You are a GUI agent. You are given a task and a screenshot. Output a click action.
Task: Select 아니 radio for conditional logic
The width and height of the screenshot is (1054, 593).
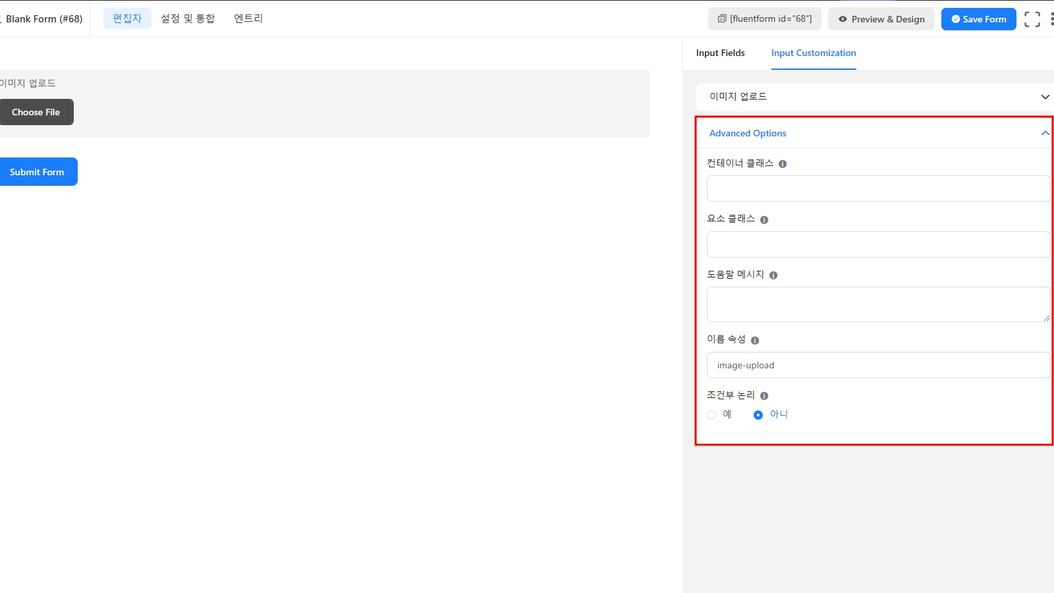coord(758,415)
